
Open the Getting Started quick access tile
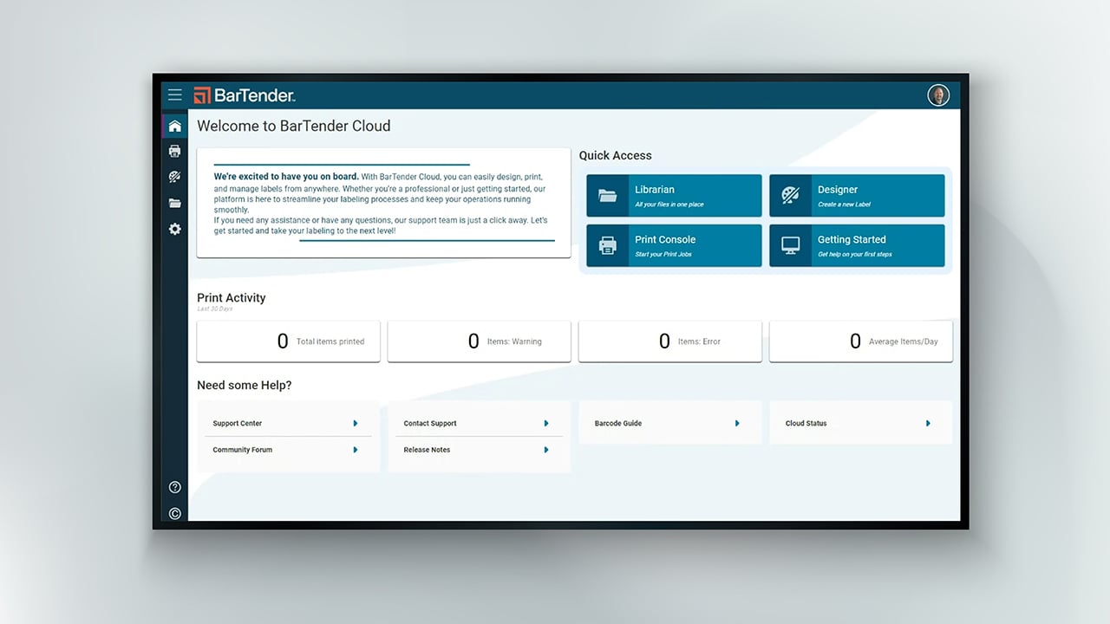(857, 245)
